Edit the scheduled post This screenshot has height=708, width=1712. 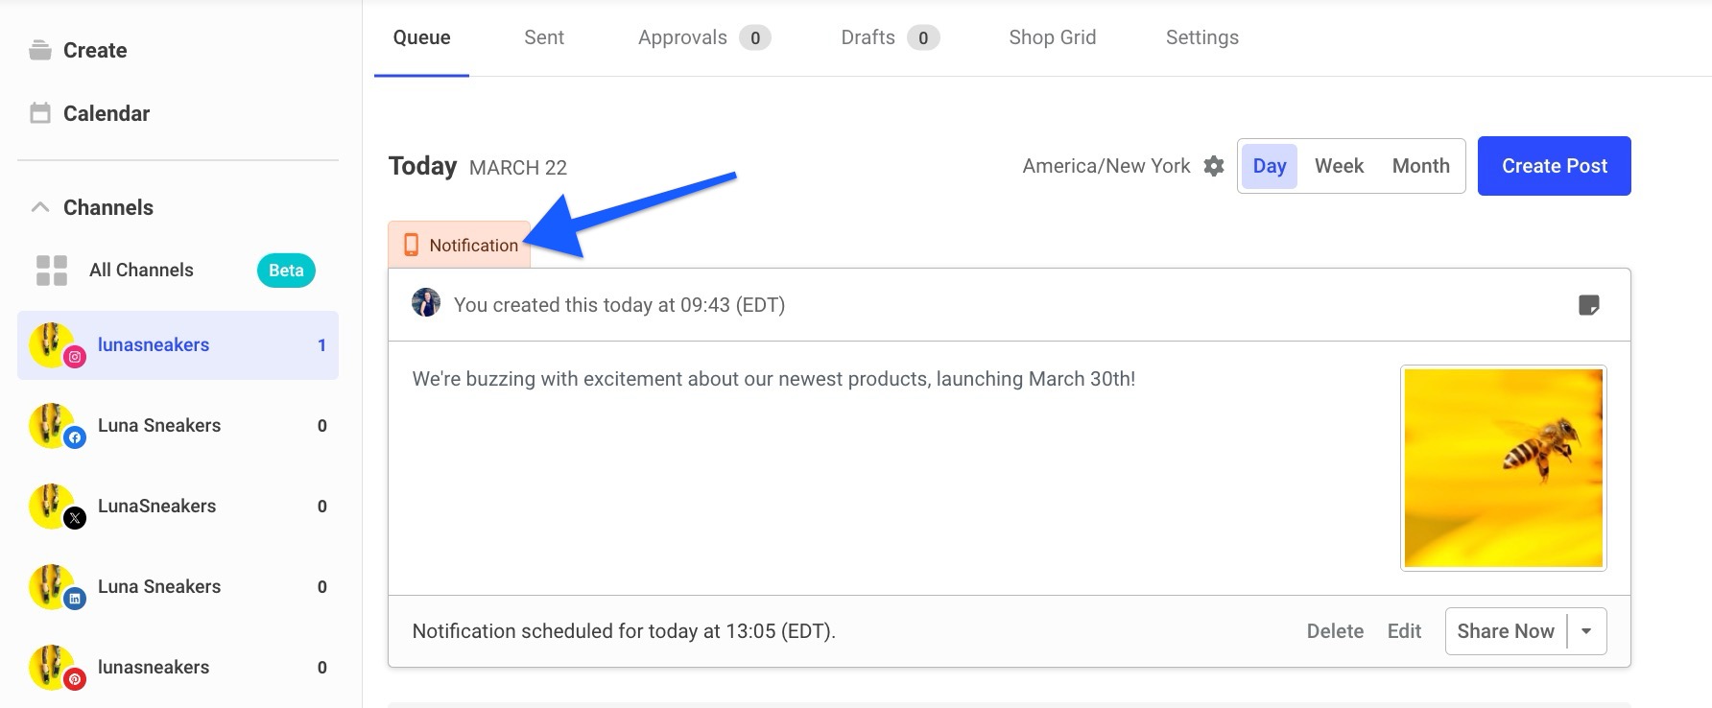point(1404,631)
